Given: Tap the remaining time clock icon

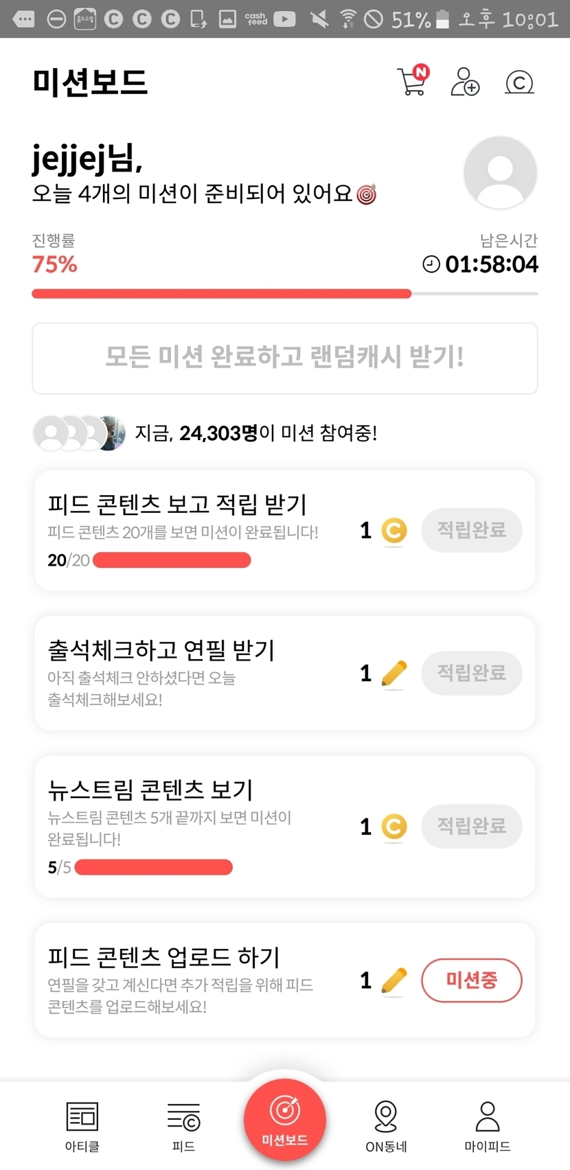Looking at the screenshot, I should (x=431, y=264).
